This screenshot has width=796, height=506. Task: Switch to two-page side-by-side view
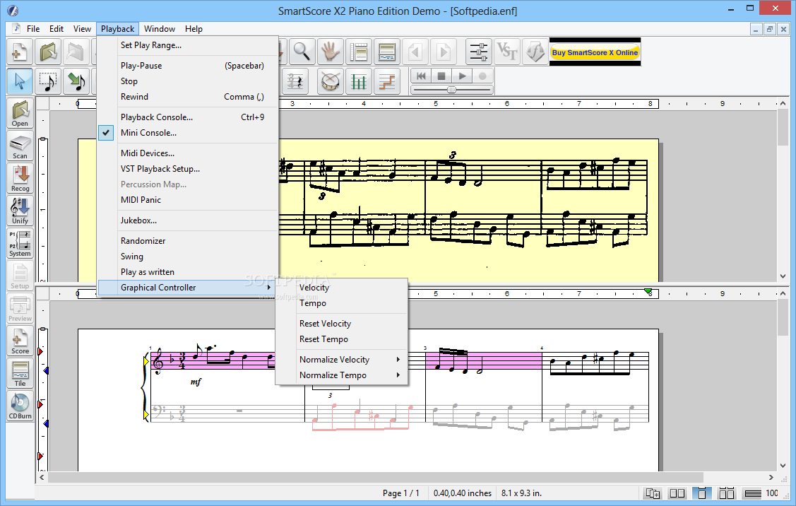677,493
